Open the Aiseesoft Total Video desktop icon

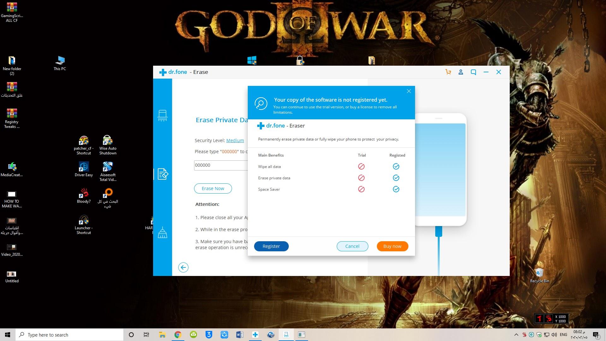[x=108, y=171]
